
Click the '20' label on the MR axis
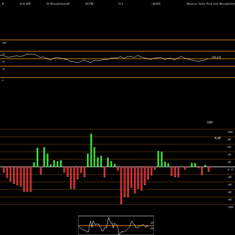tap(229, 162)
